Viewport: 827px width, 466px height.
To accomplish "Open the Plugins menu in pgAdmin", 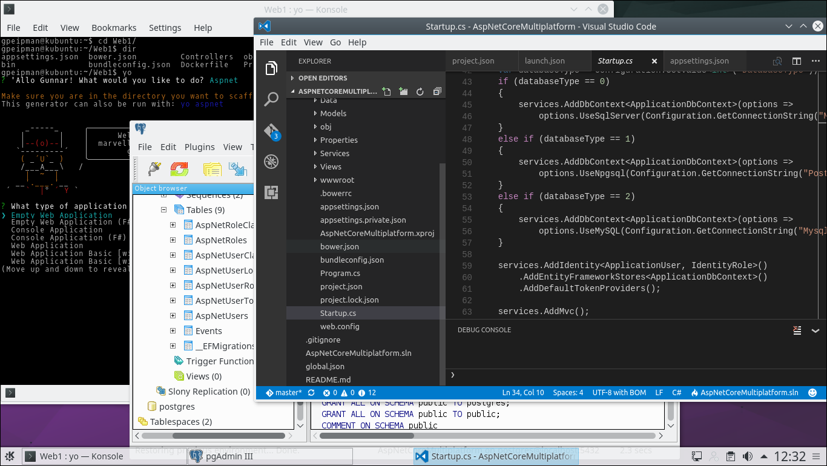I will (x=200, y=147).
